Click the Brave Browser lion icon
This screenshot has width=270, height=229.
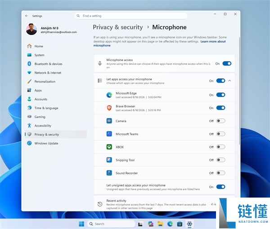pos(109,108)
